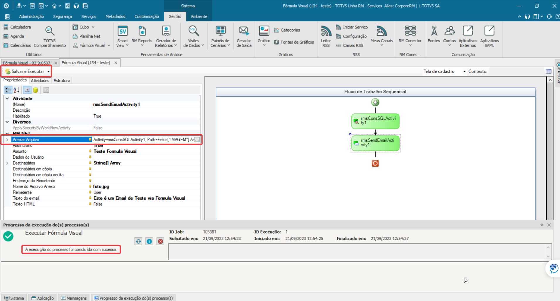Click the red workflow end marker
The height and width of the screenshot is (301, 560).
coord(375,163)
